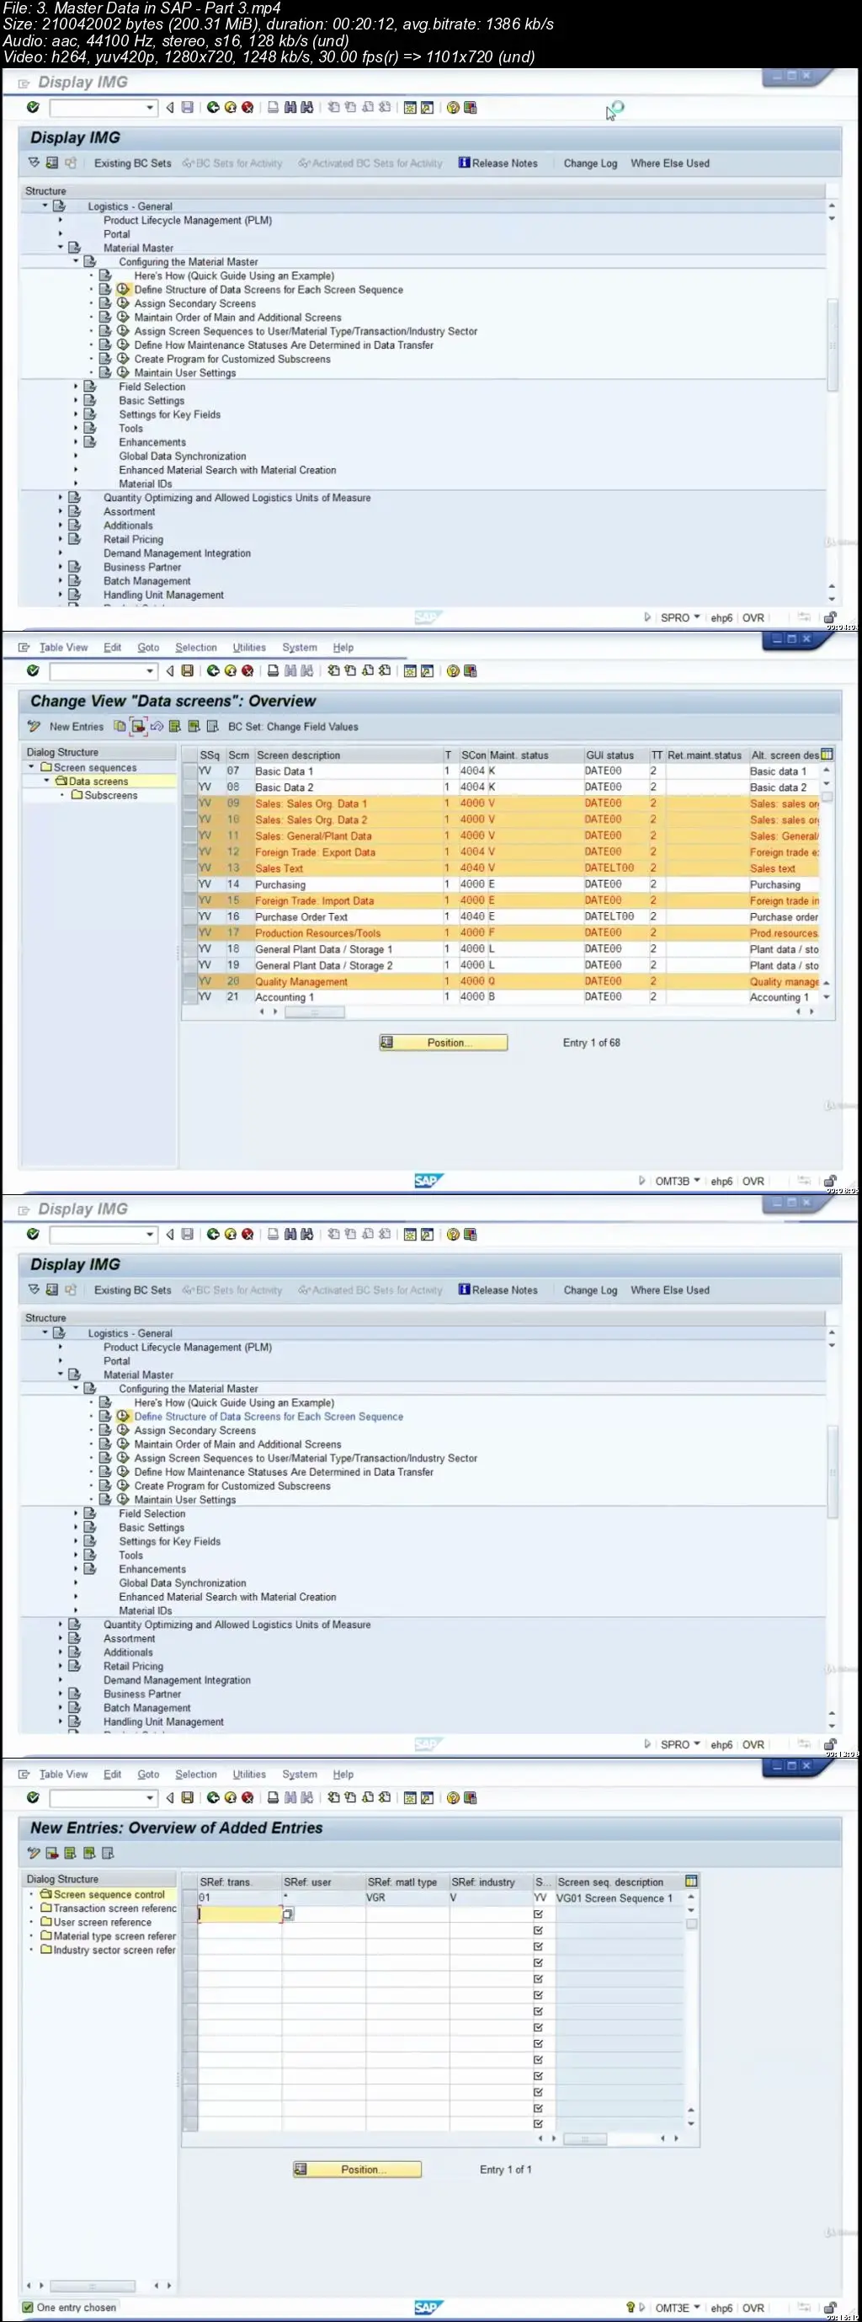Collapse Data screens node in Dialog Structure

point(47,781)
